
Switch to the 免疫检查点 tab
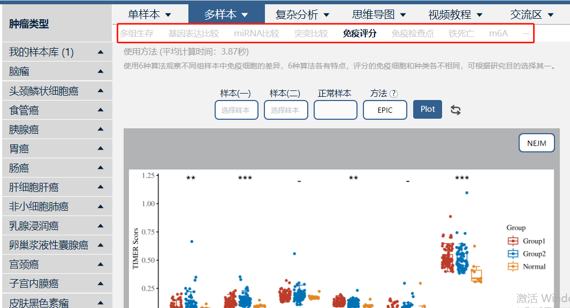click(412, 33)
